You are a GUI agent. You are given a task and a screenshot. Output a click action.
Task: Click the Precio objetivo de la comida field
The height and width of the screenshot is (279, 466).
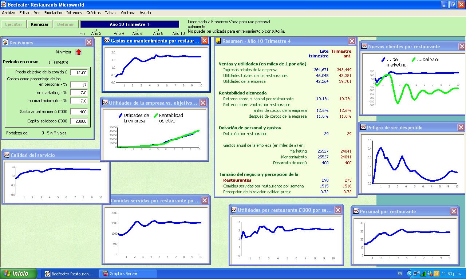79,73
